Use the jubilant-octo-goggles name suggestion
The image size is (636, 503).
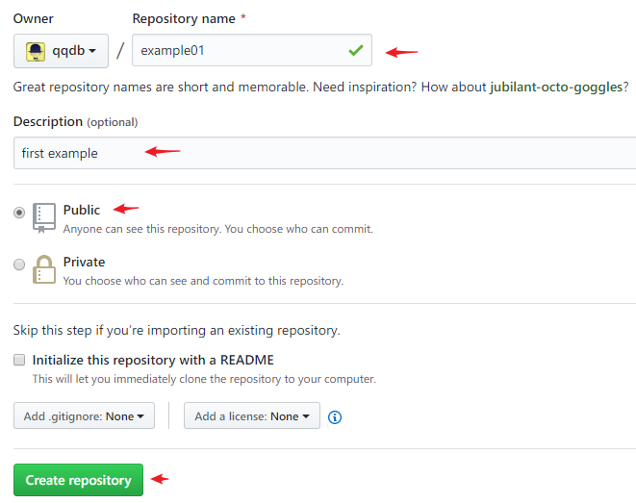click(556, 88)
